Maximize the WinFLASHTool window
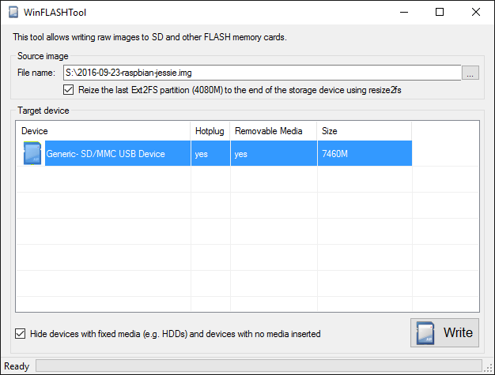The image size is (495, 375). coord(440,12)
